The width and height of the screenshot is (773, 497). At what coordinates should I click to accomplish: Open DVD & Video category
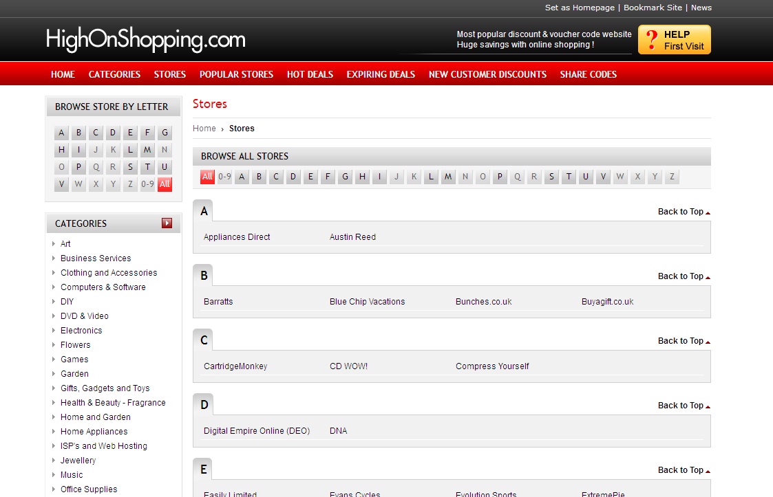click(x=84, y=316)
